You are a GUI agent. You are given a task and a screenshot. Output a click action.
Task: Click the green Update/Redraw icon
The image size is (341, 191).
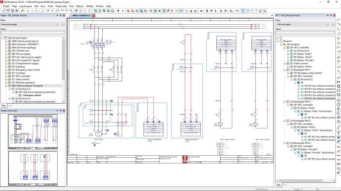95,11
